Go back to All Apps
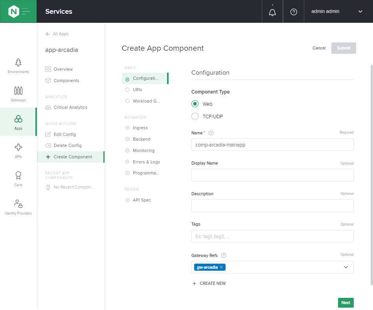This screenshot has width=373, height=310. click(57, 34)
